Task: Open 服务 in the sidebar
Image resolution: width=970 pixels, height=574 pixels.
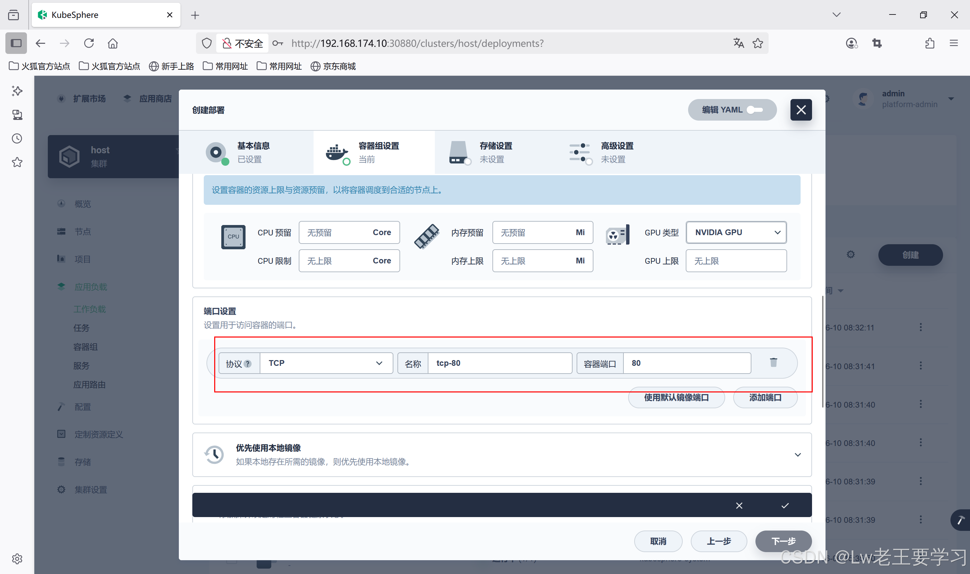Action: pyautogui.click(x=81, y=366)
